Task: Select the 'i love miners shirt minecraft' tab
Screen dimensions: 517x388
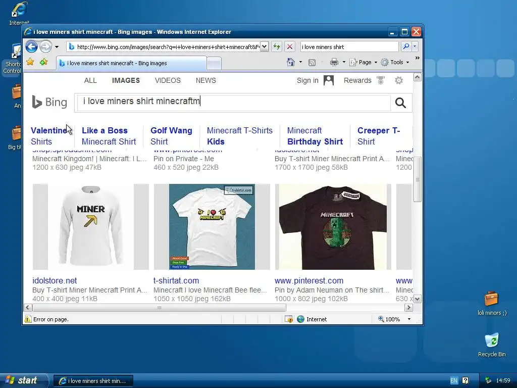Action: [x=131, y=63]
